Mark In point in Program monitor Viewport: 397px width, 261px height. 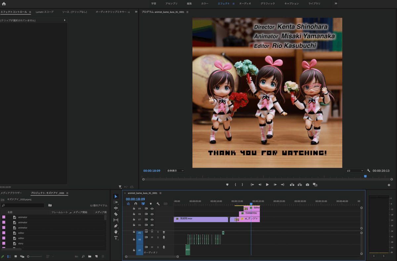[235, 184]
